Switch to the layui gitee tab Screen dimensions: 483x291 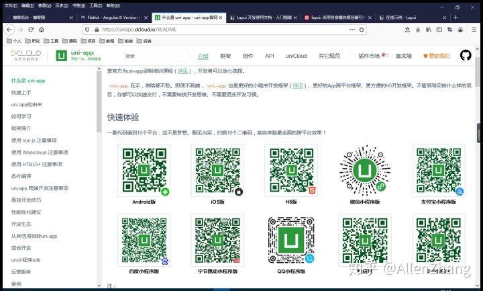338,17
